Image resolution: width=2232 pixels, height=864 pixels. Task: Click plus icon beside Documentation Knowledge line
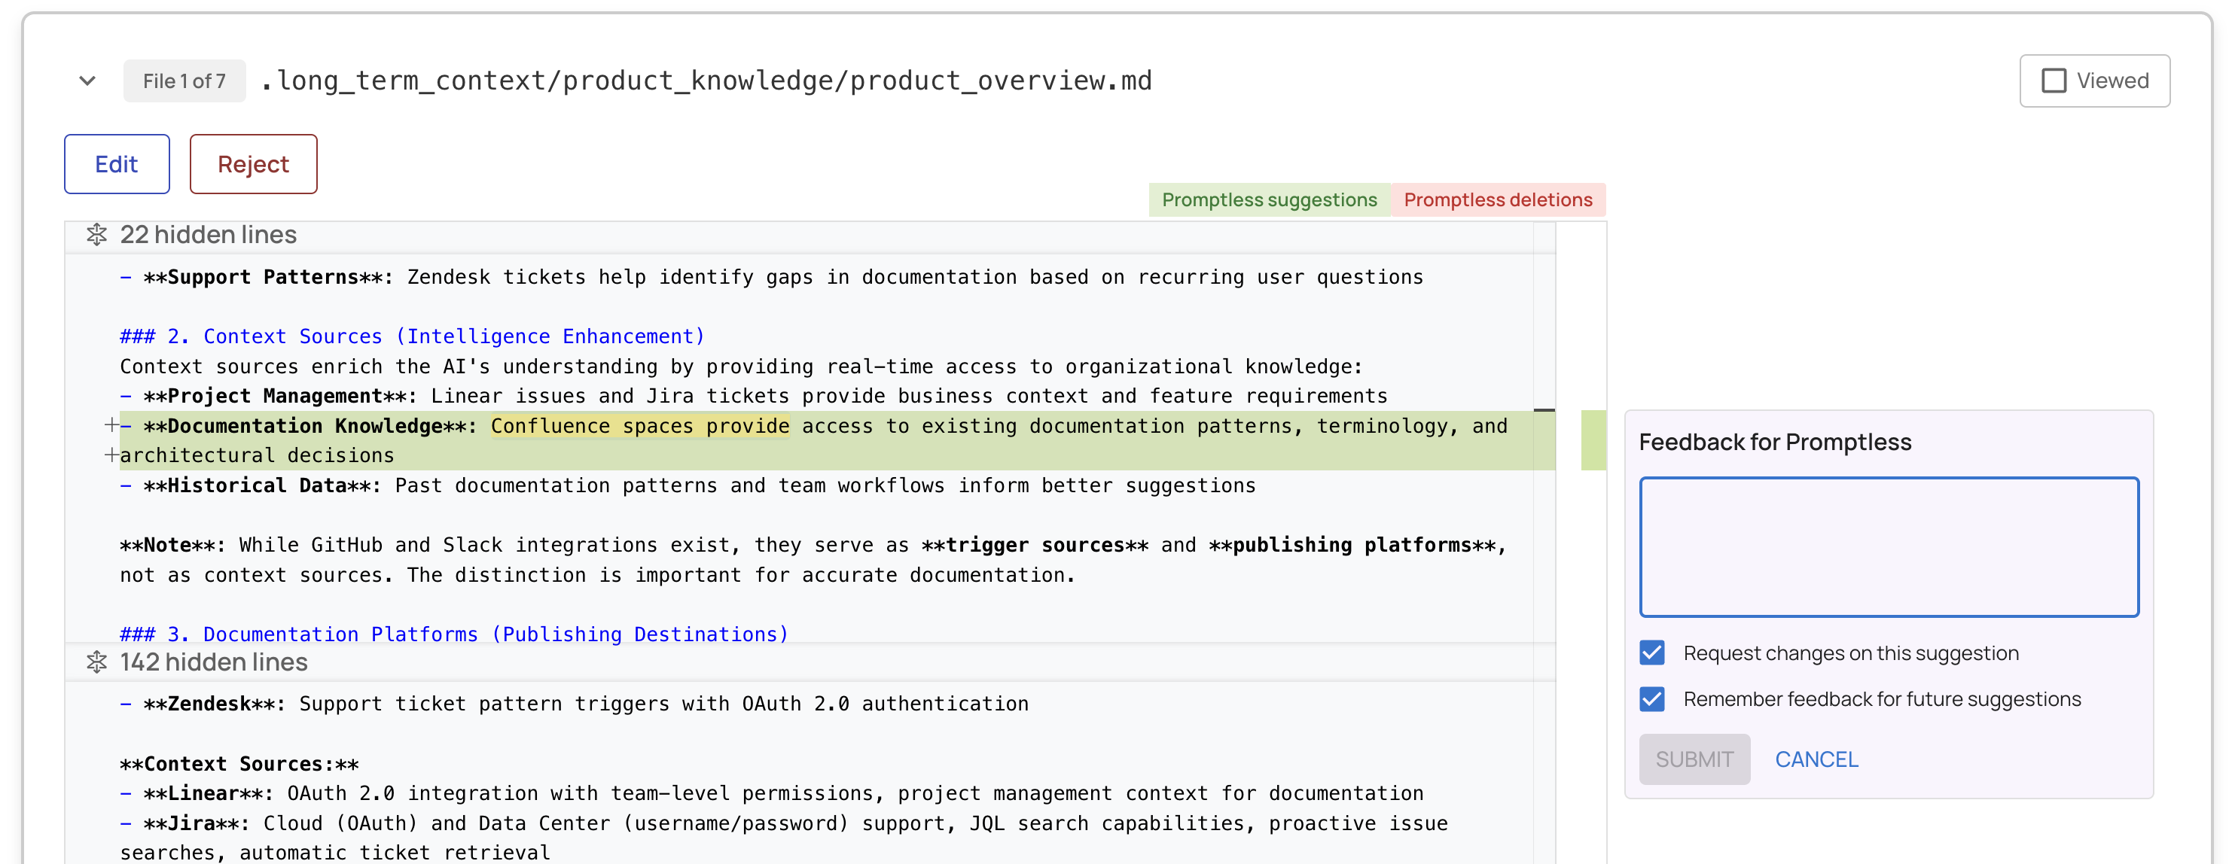(111, 424)
